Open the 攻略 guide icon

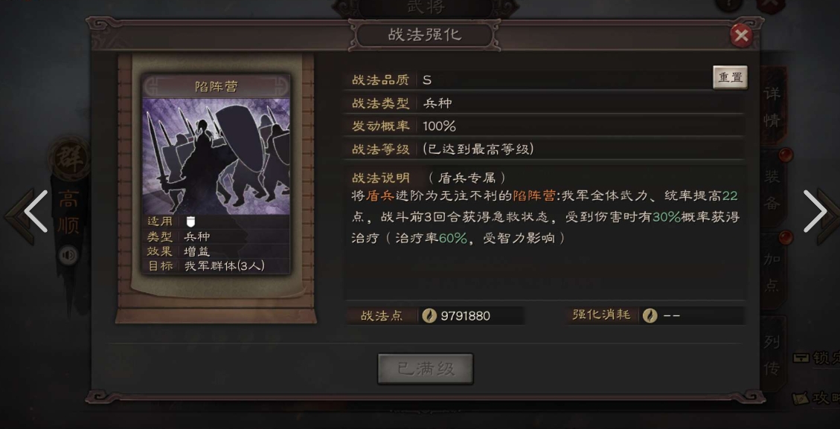pos(801,399)
